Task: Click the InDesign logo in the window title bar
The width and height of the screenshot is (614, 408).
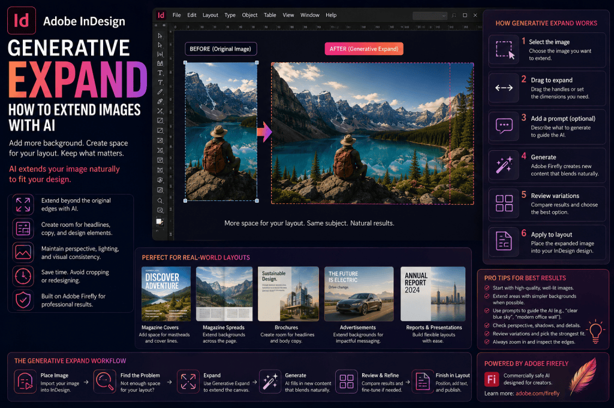Action: (161, 15)
